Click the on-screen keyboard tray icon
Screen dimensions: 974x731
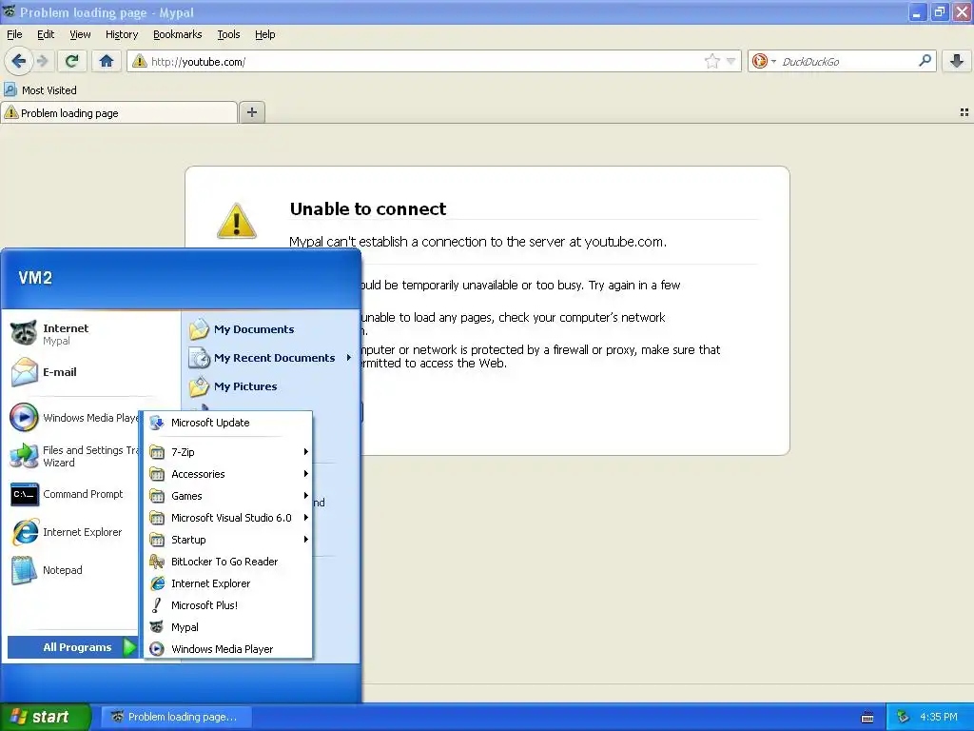pyautogui.click(x=867, y=718)
